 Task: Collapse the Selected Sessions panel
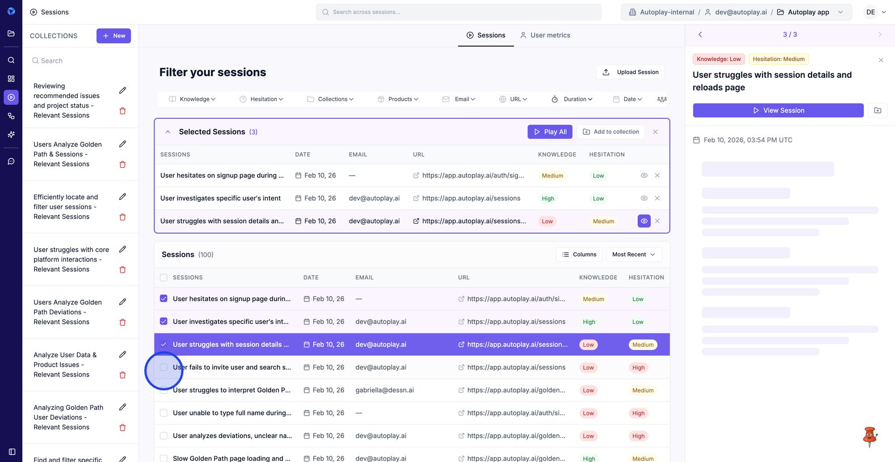[168, 132]
